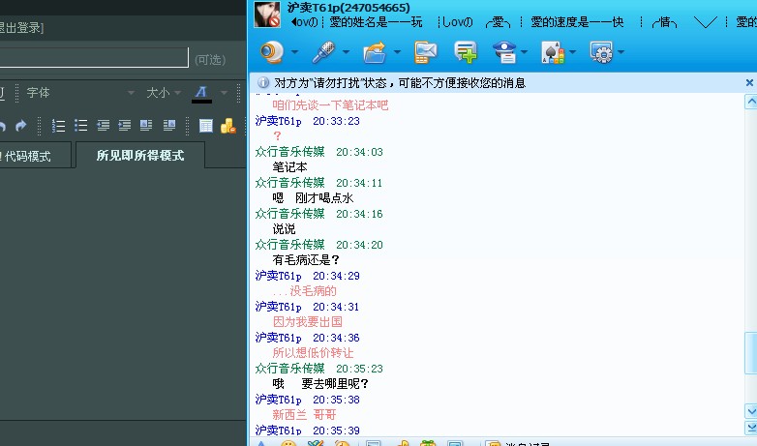Click the create group chat icon

click(466, 52)
